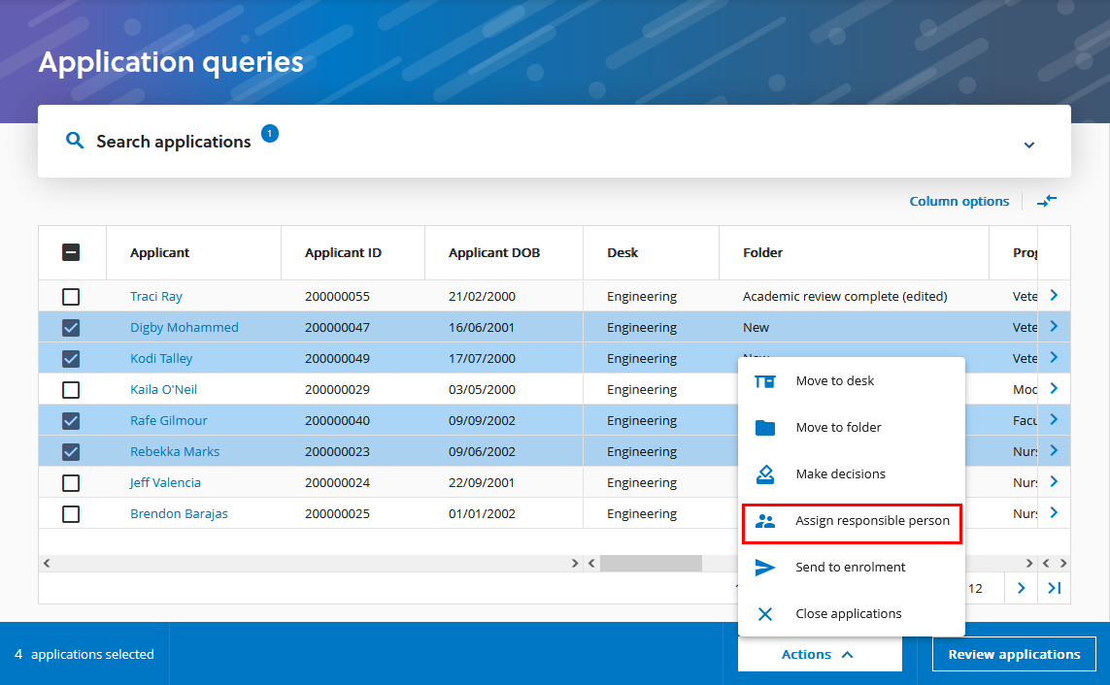
Task: Click the Move to folder icon
Action: [x=765, y=428]
